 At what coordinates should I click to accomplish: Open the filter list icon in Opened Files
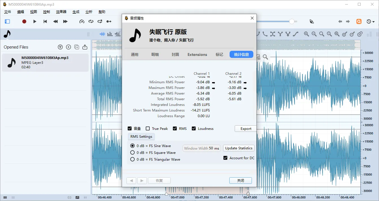(x=60, y=47)
